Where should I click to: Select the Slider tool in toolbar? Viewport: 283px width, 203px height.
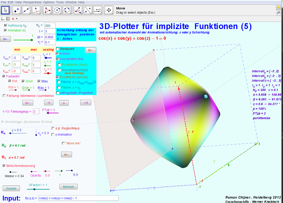tap(98, 10)
